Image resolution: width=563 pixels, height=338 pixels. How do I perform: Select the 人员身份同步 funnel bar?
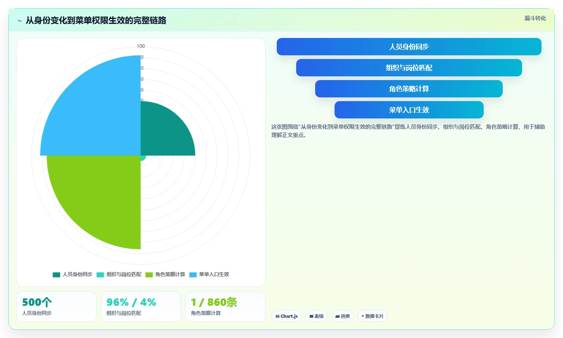pyautogui.click(x=409, y=47)
